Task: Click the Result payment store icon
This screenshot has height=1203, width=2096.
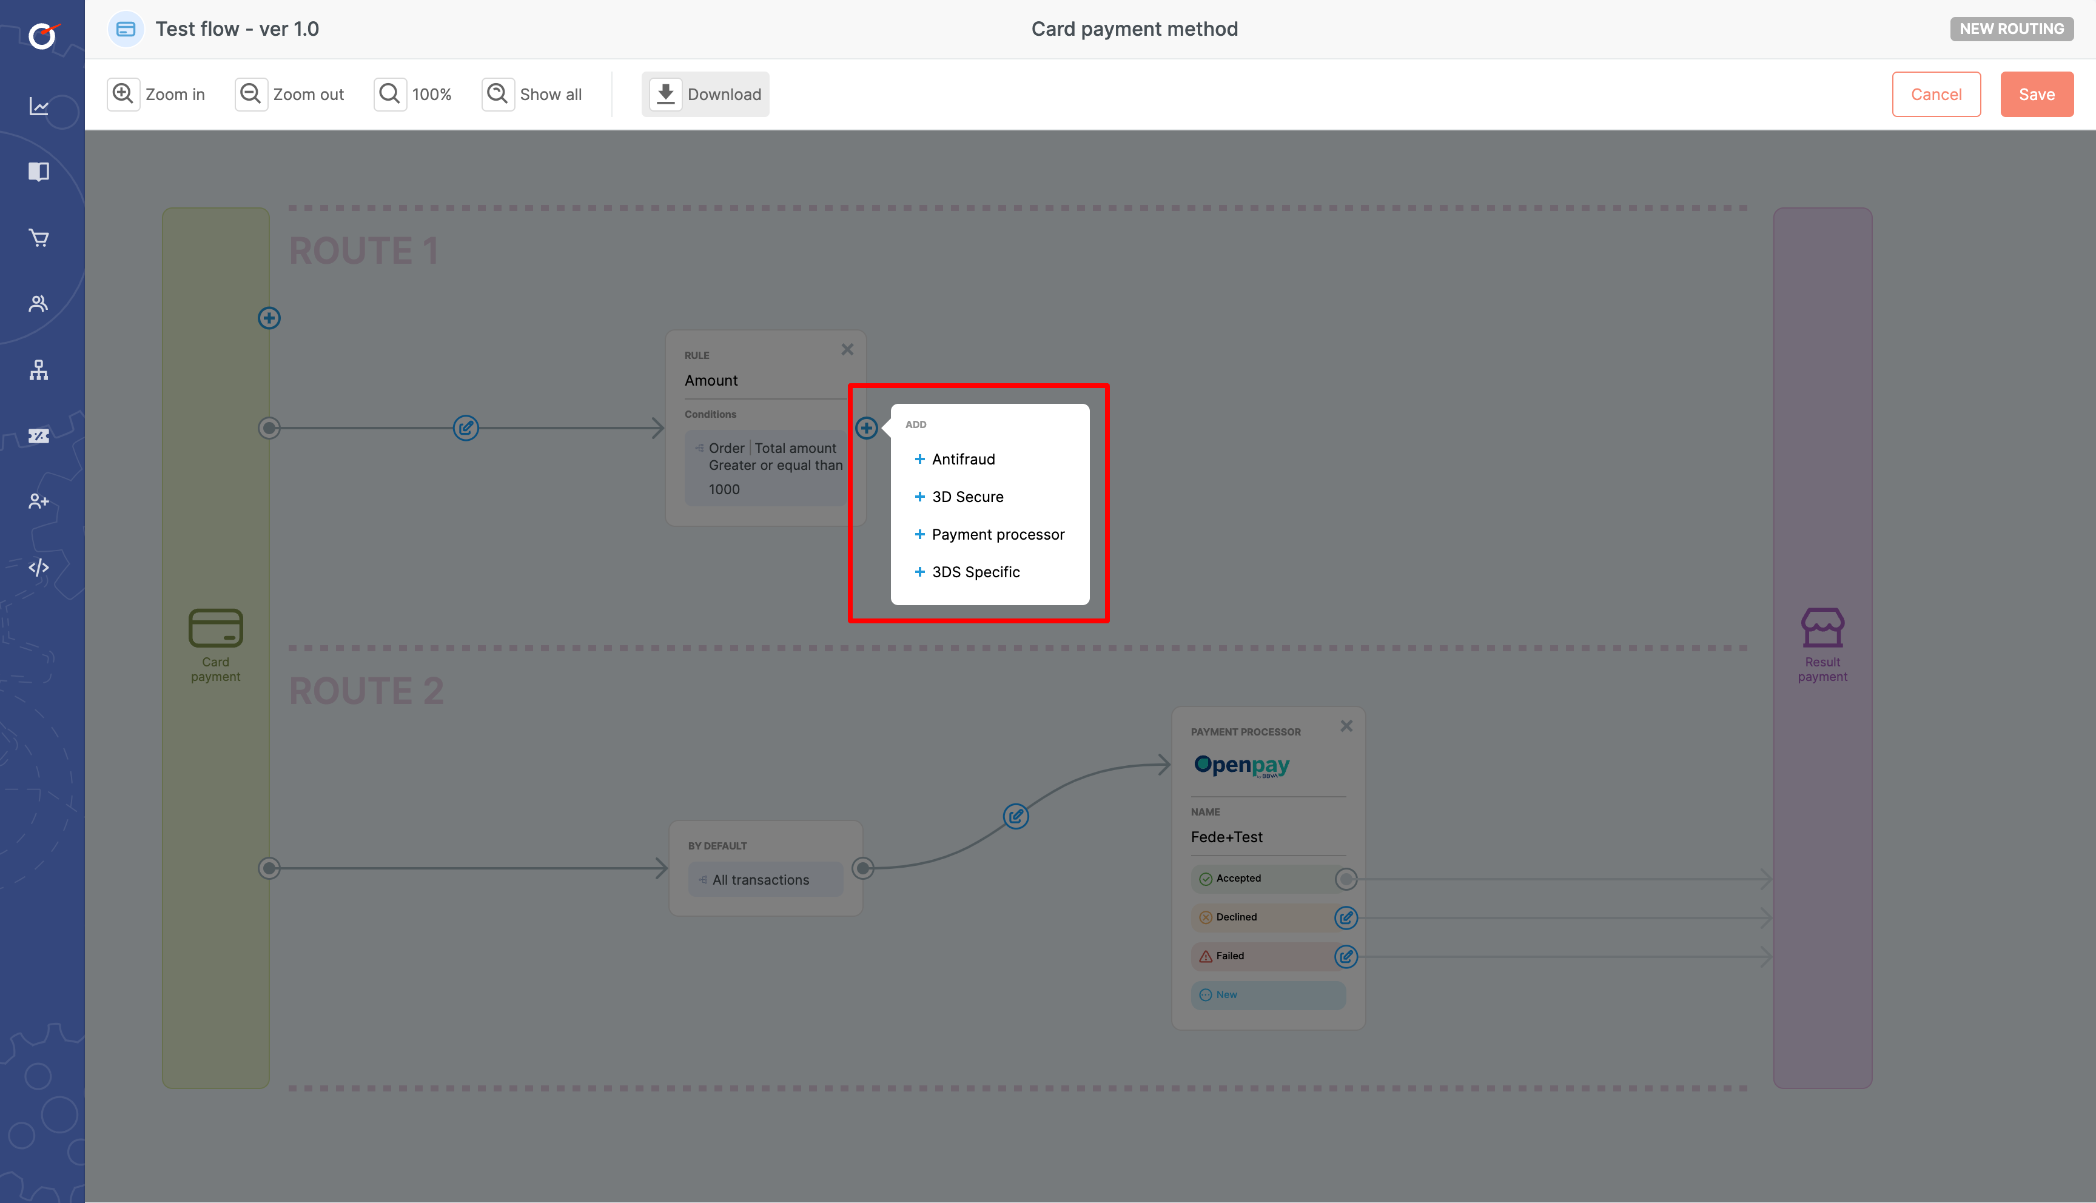Action: [1822, 628]
